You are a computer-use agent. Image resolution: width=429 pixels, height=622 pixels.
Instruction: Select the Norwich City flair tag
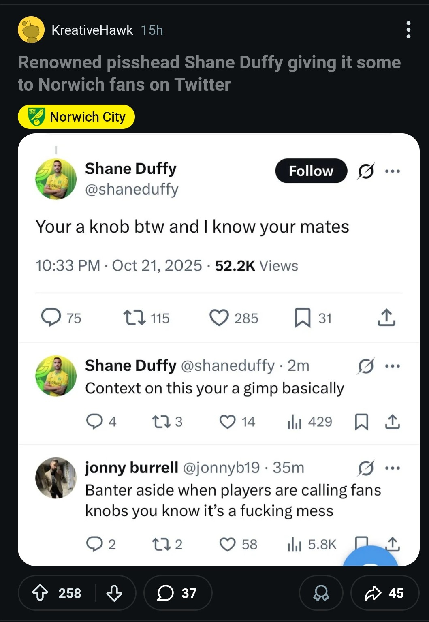(x=76, y=117)
